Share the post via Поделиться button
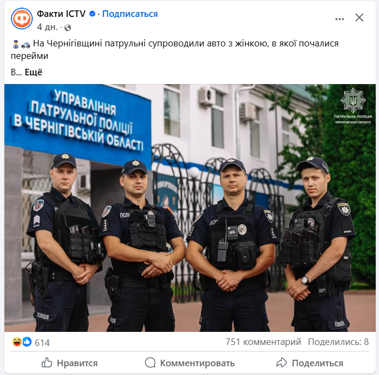 tap(310, 363)
